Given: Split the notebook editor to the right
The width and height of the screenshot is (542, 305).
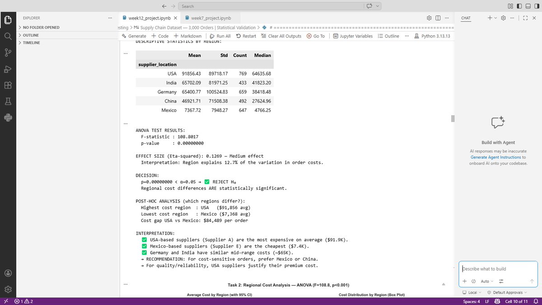Looking at the screenshot, I should click(x=438, y=18).
